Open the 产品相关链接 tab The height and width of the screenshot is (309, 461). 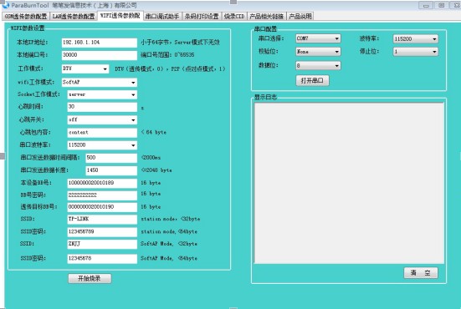pos(267,16)
